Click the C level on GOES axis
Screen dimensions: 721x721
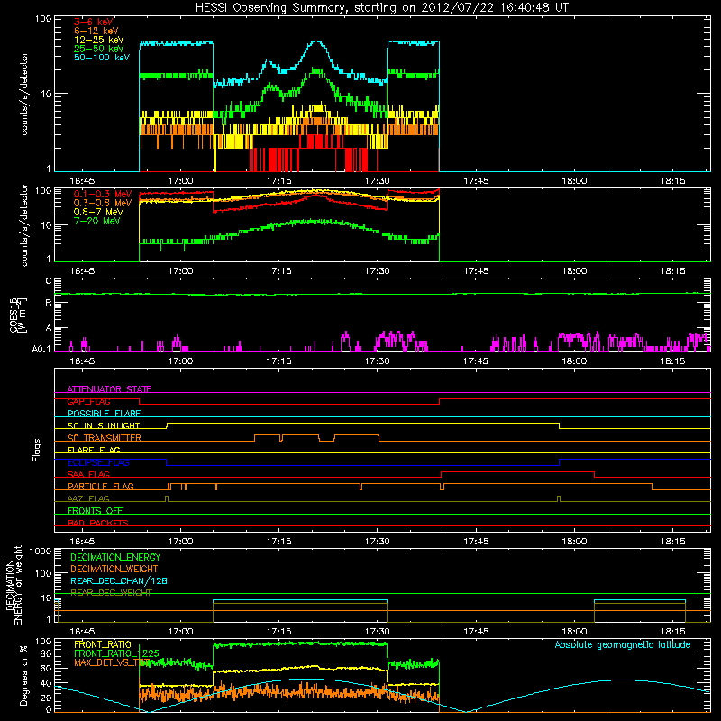click(49, 281)
